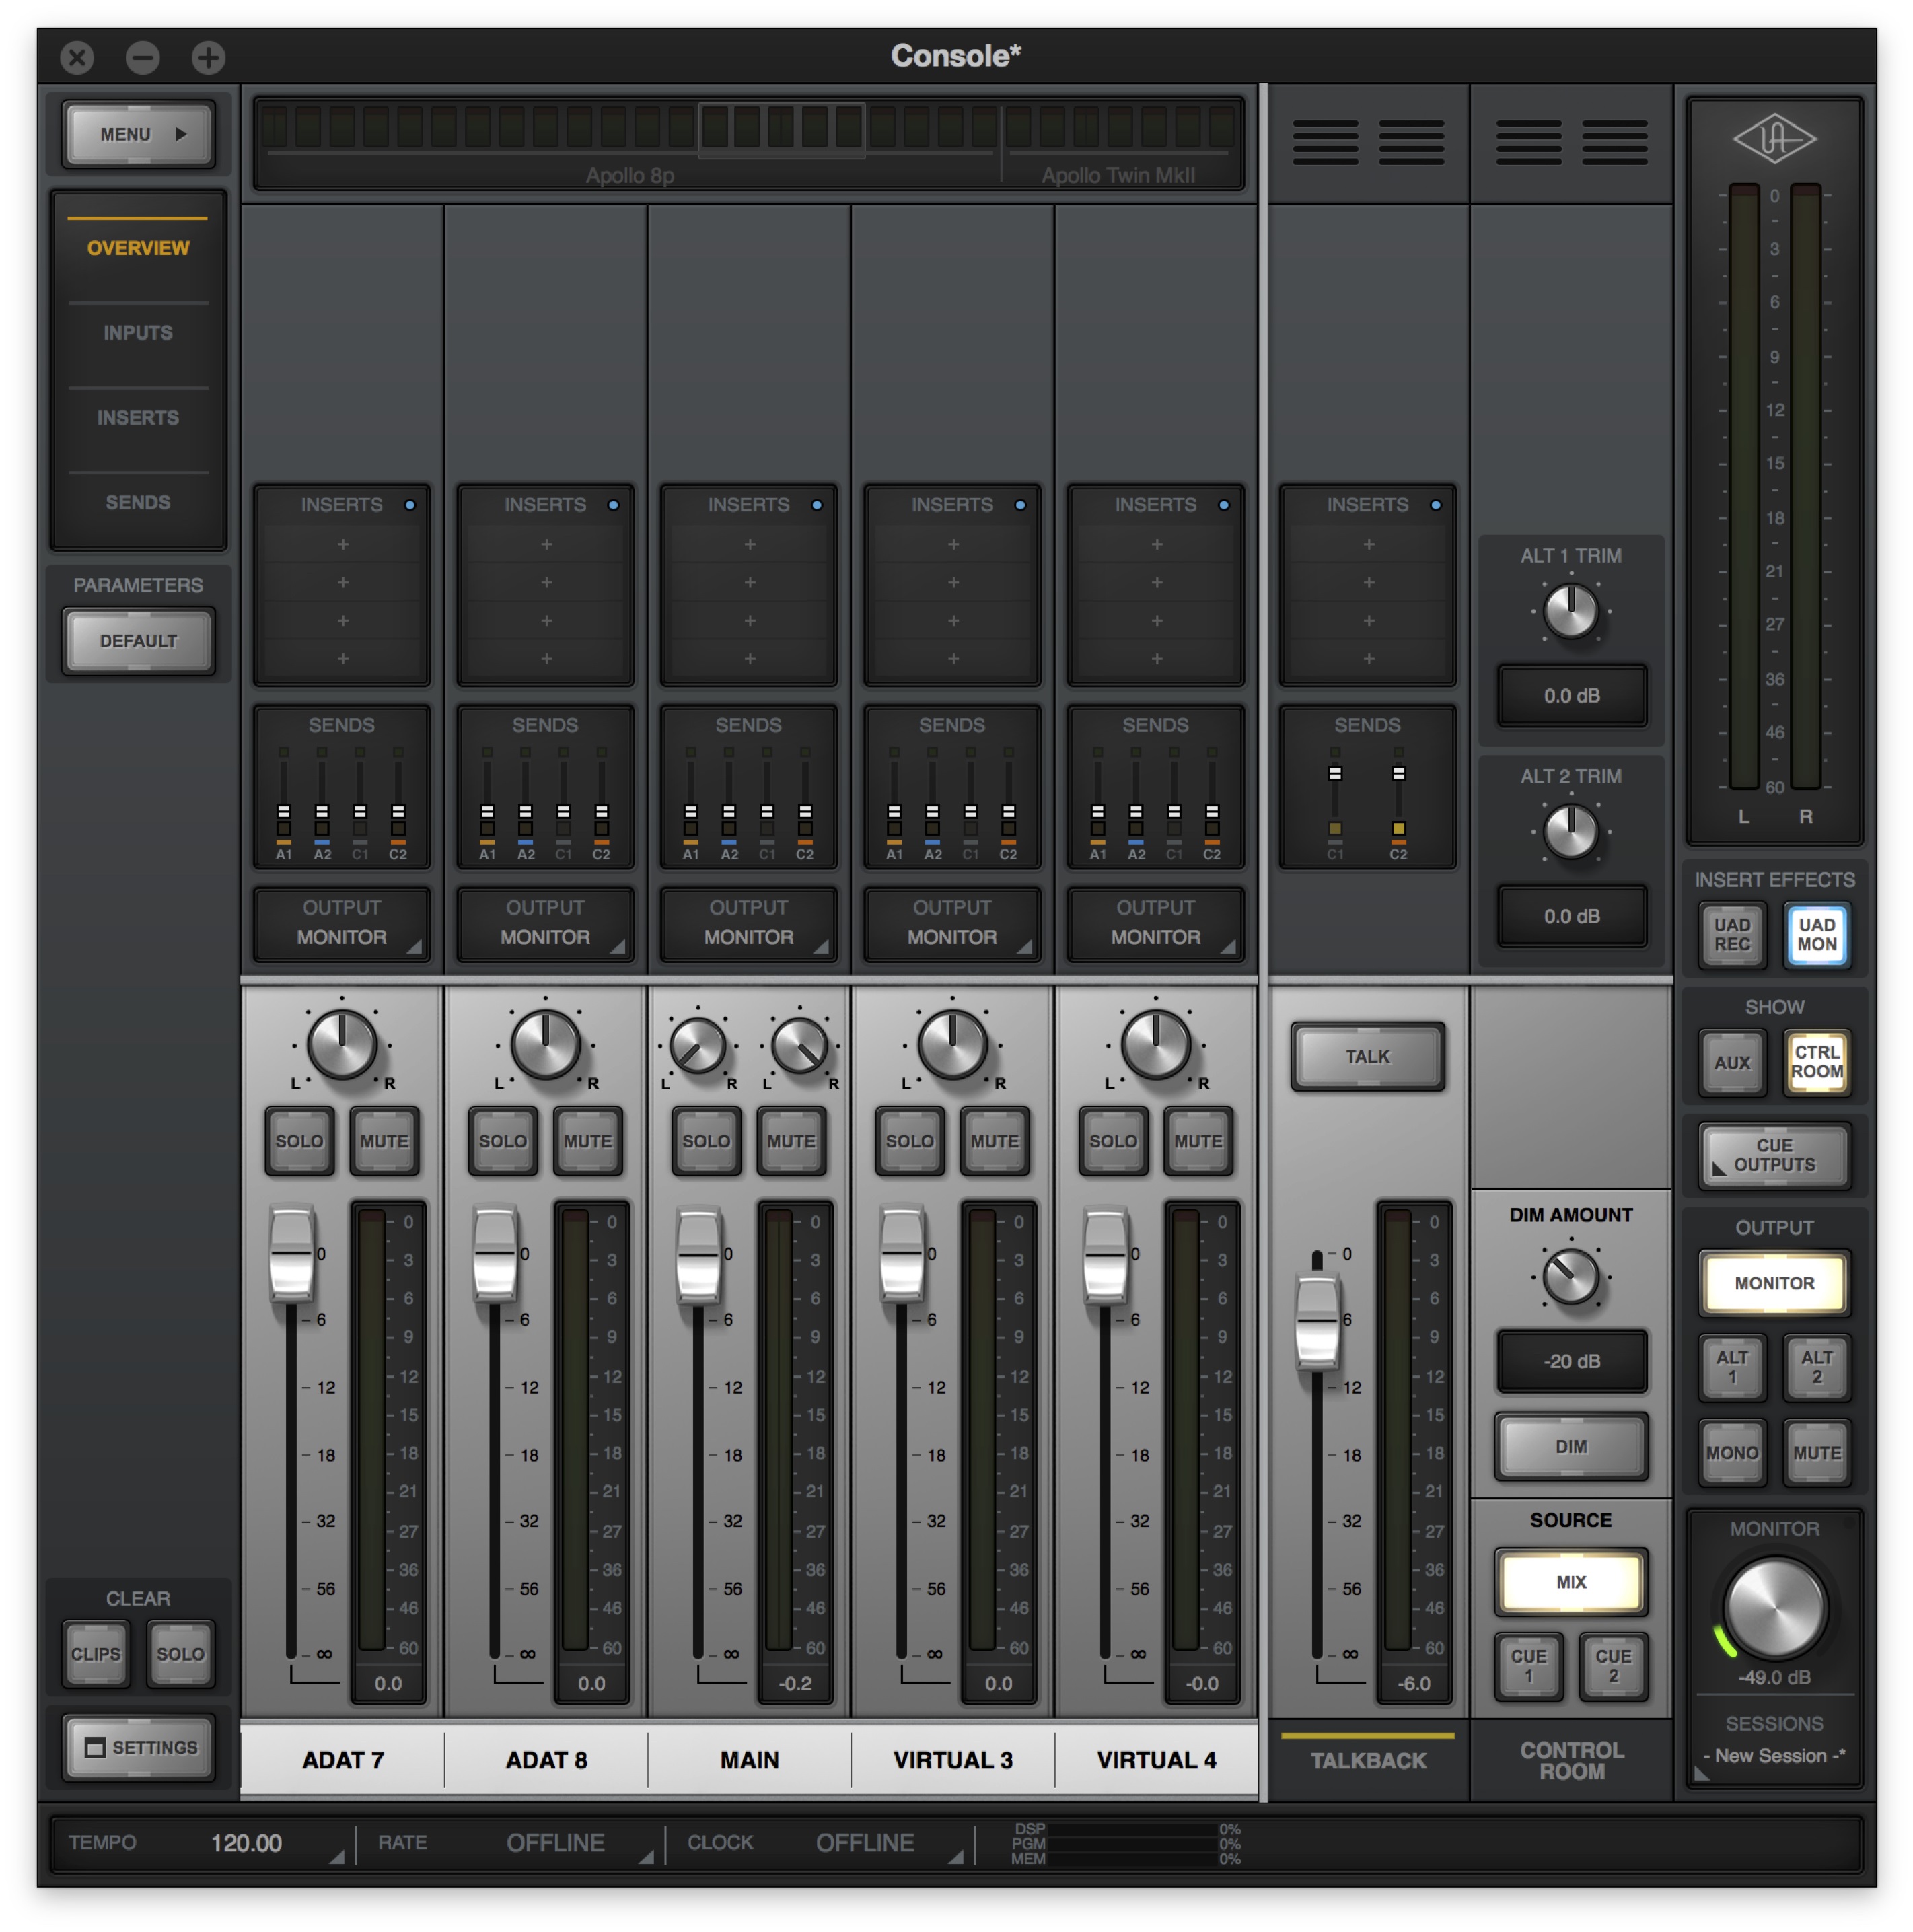Click the ADAT 7 inserts power dot
Image resolution: width=1913 pixels, height=1932 pixels.
[x=410, y=505]
